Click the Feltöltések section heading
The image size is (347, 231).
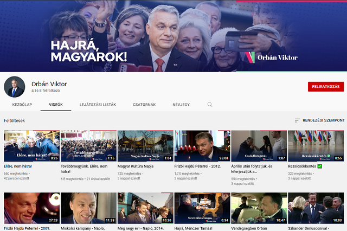click(15, 120)
